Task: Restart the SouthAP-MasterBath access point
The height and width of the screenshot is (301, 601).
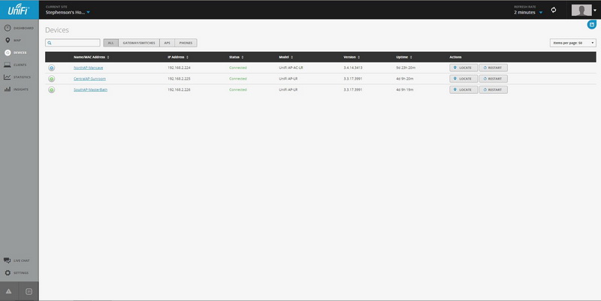Action: tap(494, 89)
